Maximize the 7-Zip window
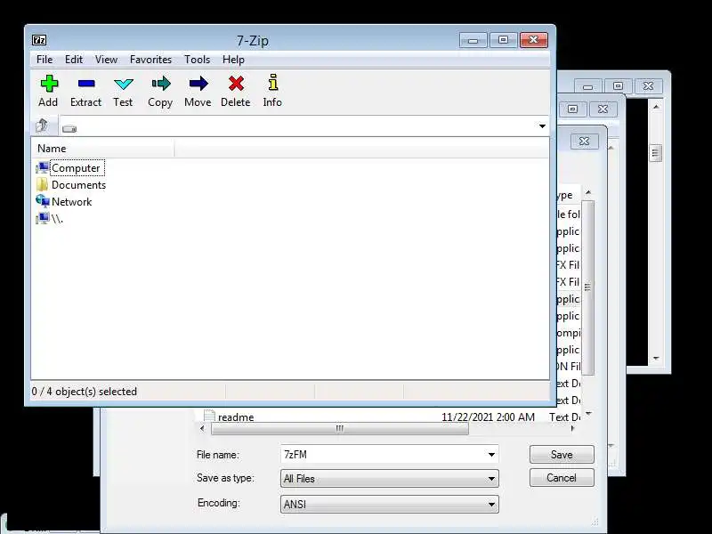 (x=503, y=40)
